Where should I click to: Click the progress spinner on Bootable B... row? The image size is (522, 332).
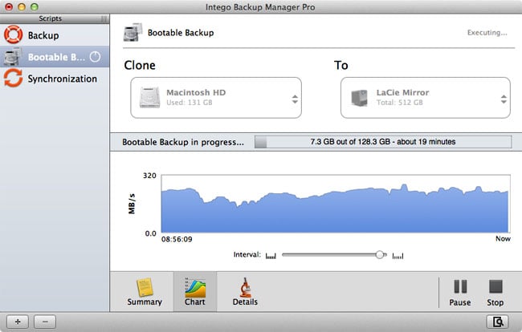tap(95, 57)
